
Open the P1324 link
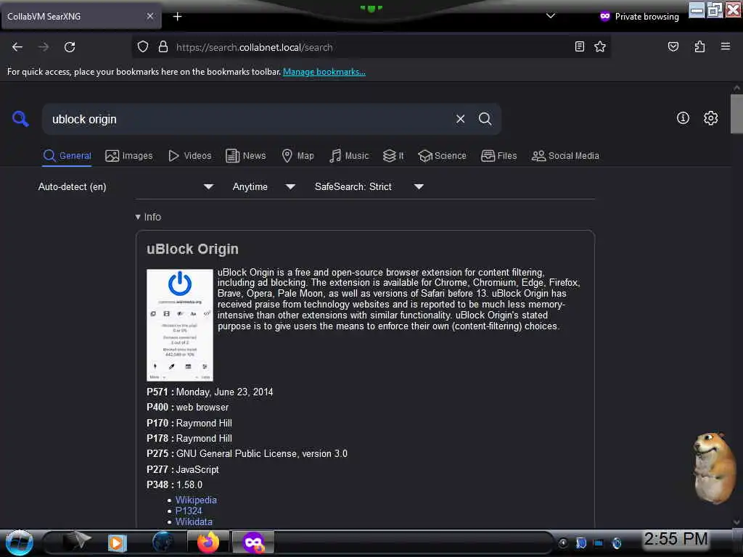click(x=189, y=511)
